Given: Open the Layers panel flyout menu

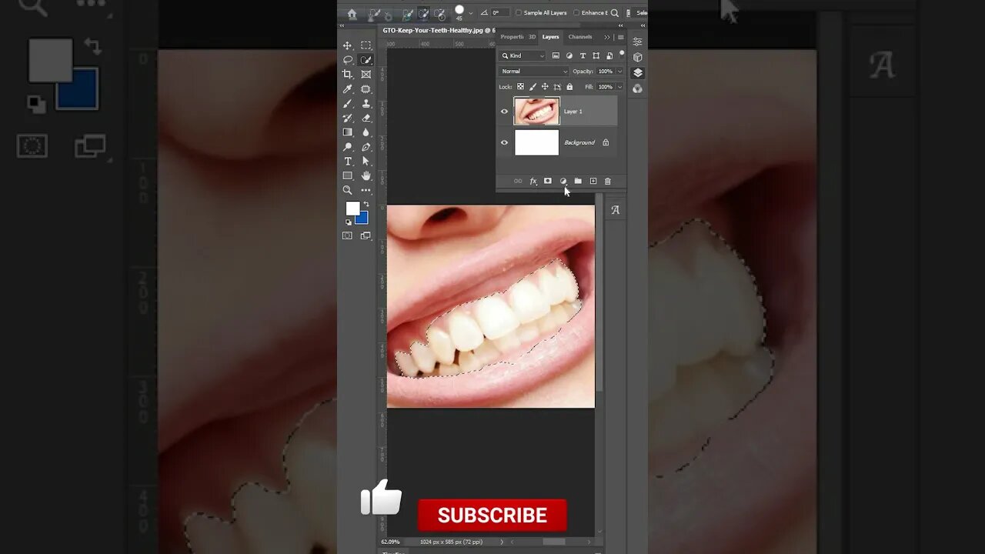Looking at the screenshot, I should (620, 37).
